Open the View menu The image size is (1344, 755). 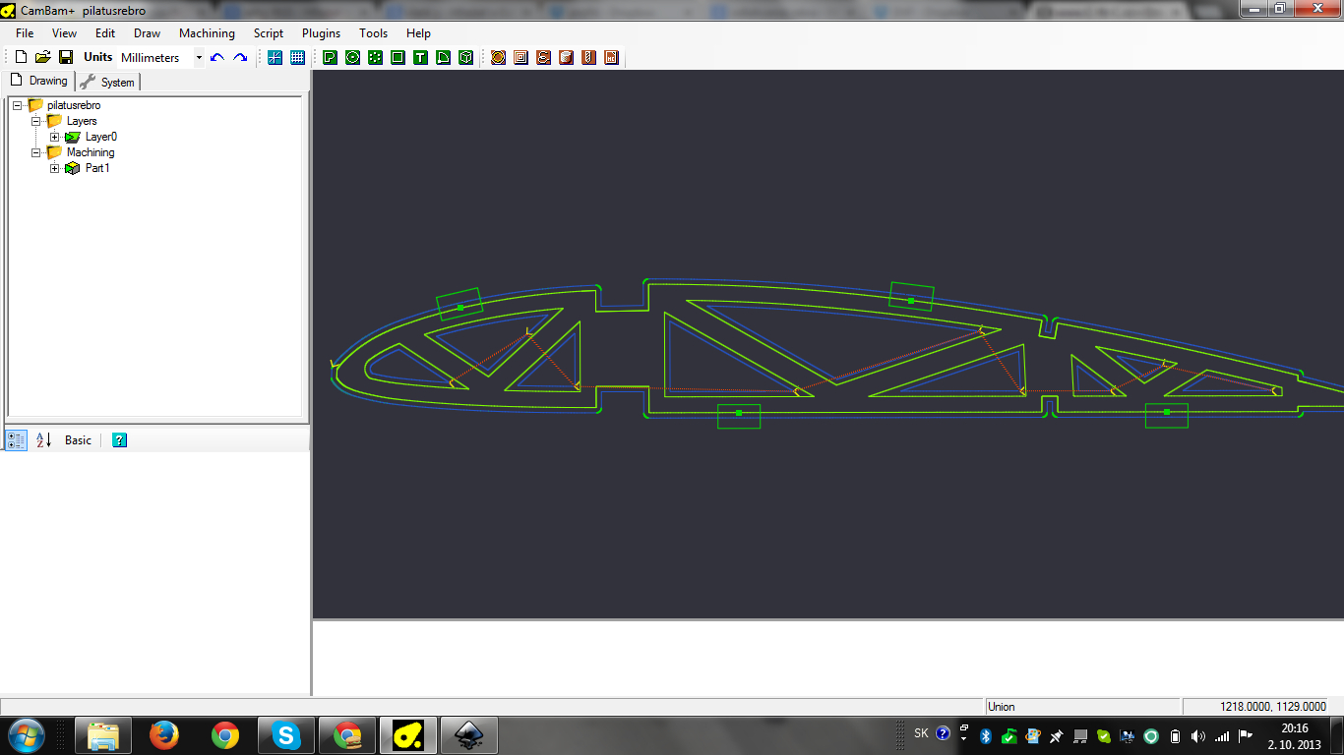click(64, 33)
